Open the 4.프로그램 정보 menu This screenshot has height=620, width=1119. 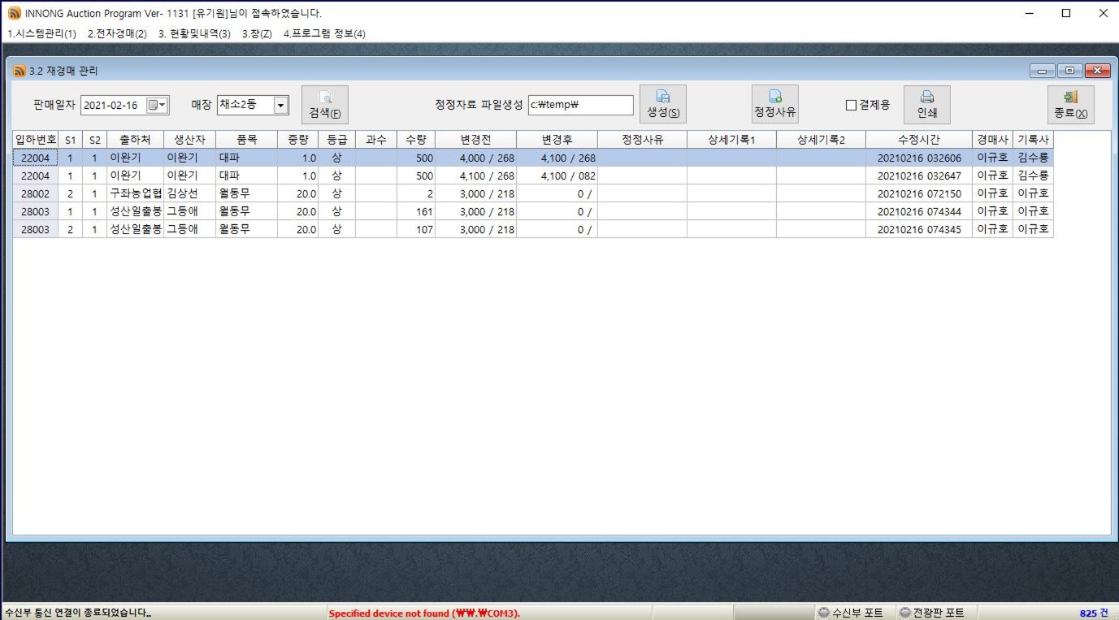tap(324, 33)
